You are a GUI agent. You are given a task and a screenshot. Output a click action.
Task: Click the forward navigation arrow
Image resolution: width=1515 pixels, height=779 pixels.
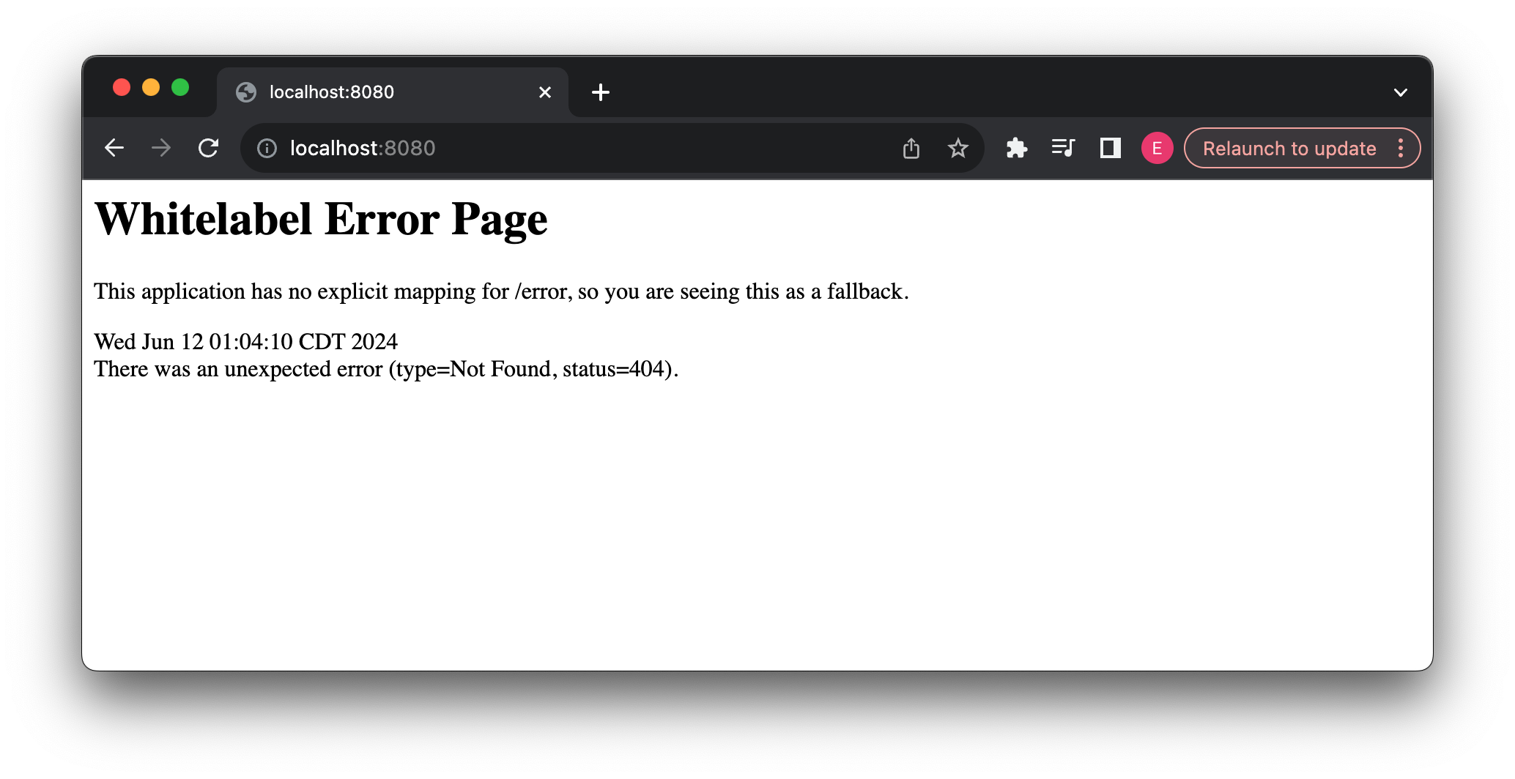(161, 147)
